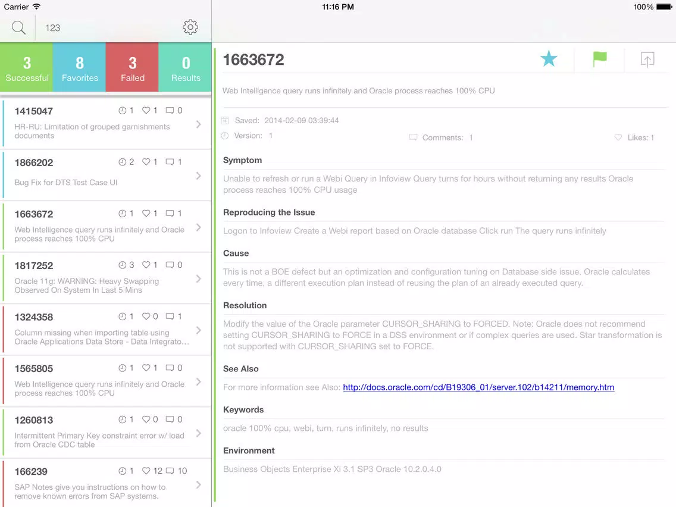
Task: Click the Comments bubble icon in detail
Action: point(413,137)
